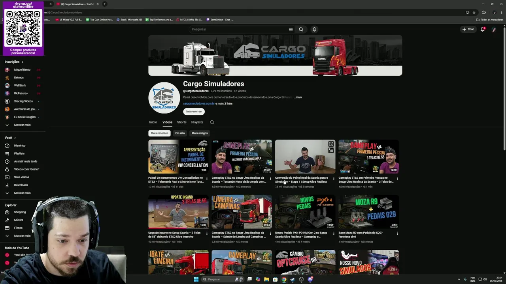
Task: Expand the Você section header
Action: 10,138
